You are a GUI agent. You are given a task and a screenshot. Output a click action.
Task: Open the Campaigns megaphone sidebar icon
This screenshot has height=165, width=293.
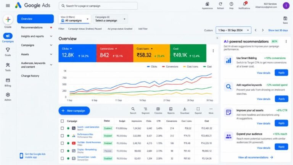8,36
